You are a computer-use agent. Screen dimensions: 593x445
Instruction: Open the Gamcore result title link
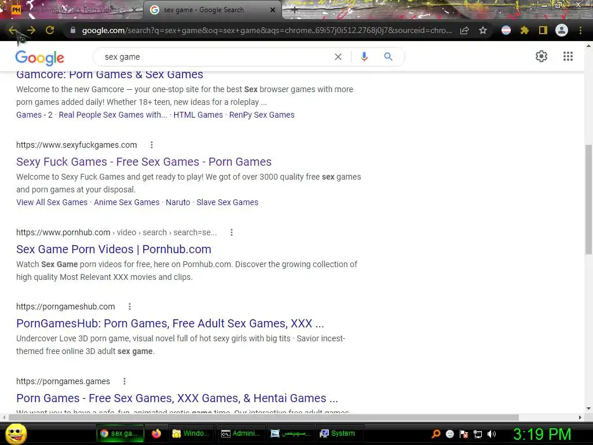point(109,75)
